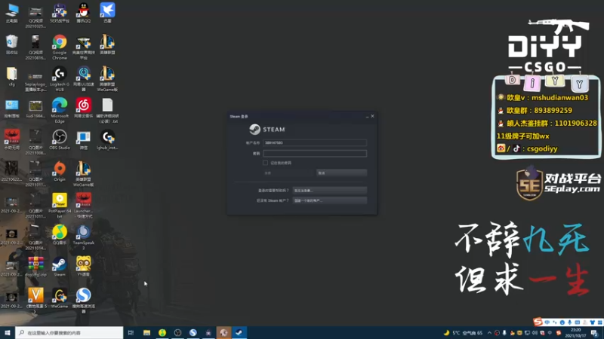Image resolution: width=604 pixels, height=339 pixels.
Task: Expand hidden system tray icons
Action: tap(489, 333)
